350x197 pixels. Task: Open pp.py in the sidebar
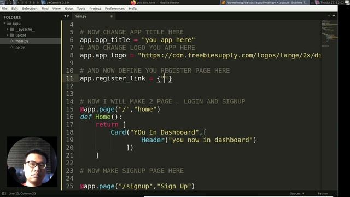point(20,47)
